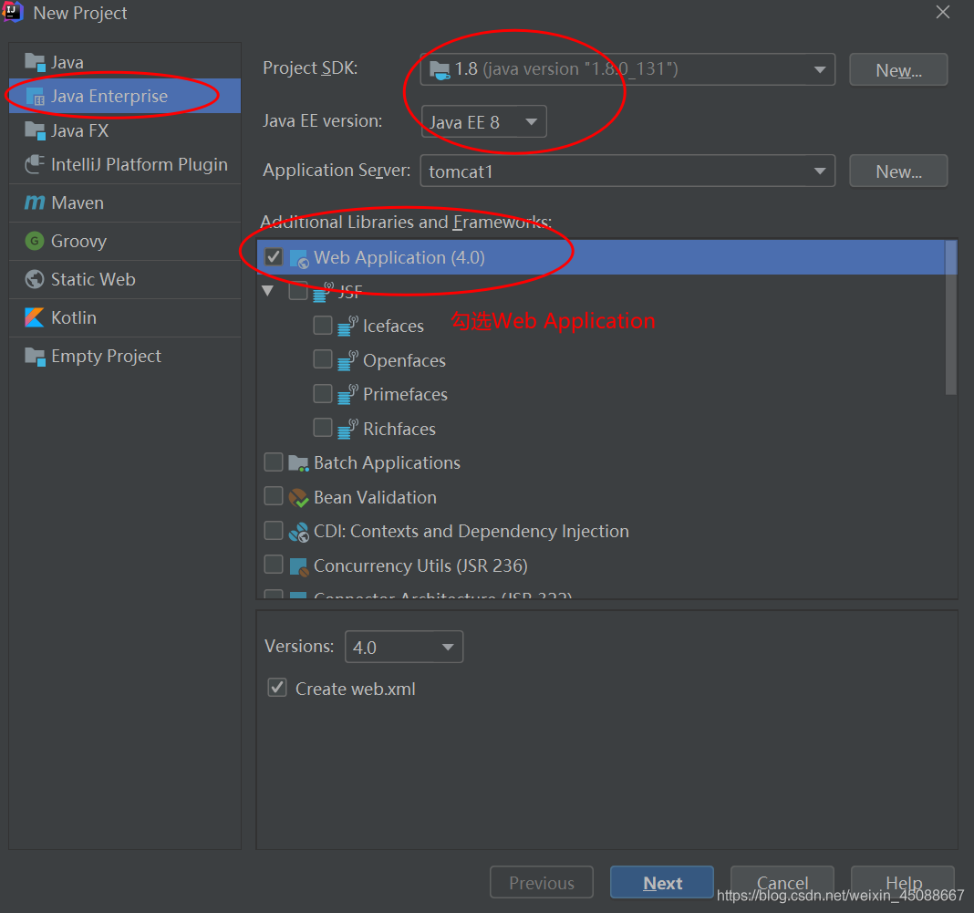Enable CDI: Contexts and Dependency Injection checkbox
Viewport: 974px width, 913px height.
(274, 531)
